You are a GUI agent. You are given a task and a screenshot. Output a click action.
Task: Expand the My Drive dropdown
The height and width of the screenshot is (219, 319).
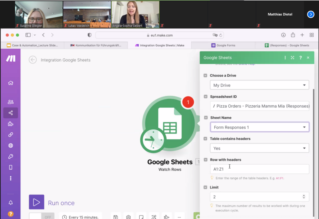(x=259, y=85)
